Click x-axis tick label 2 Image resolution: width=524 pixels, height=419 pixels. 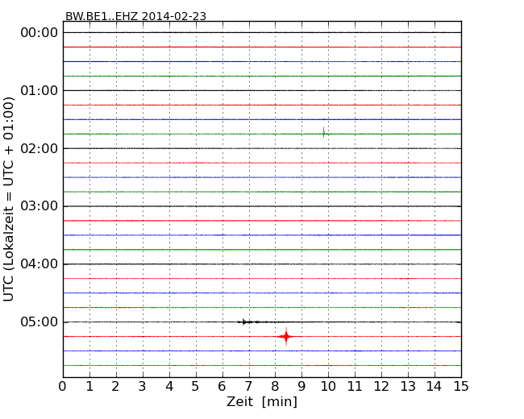click(115, 387)
